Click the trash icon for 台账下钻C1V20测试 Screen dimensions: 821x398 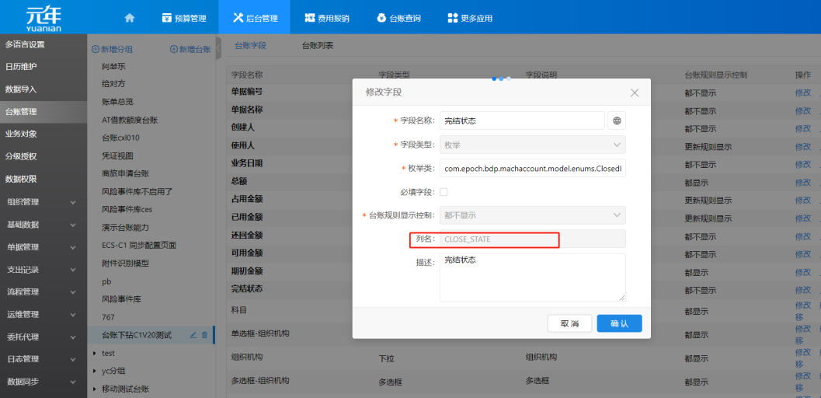(x=204, y=335)
